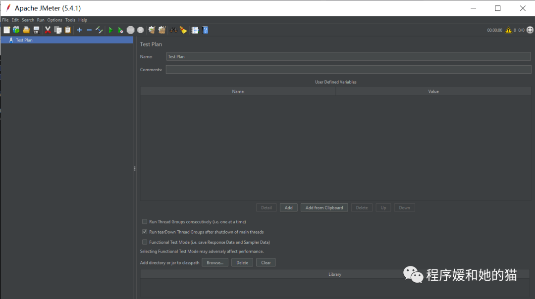Screen dimensions: 535x299
Task: Click Browse... to add classpath jar
Action: (215, 262)
